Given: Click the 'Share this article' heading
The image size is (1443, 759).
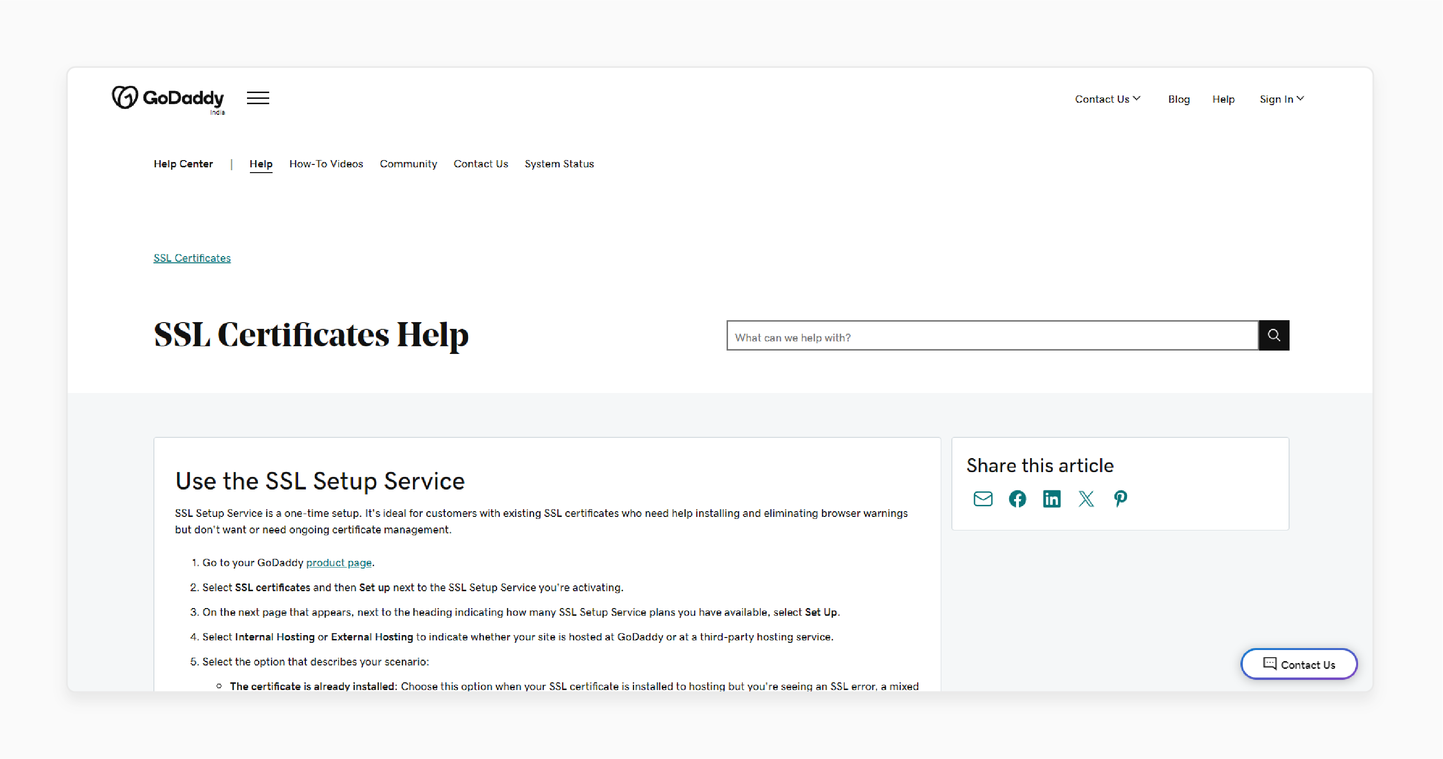Looking at the screenshot, I should pos(1040,466).
